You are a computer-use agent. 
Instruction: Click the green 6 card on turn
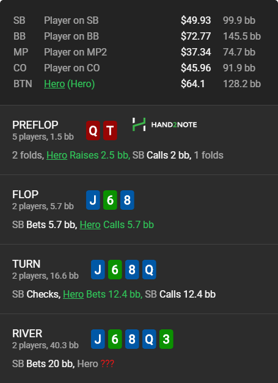tap(115, 270)
